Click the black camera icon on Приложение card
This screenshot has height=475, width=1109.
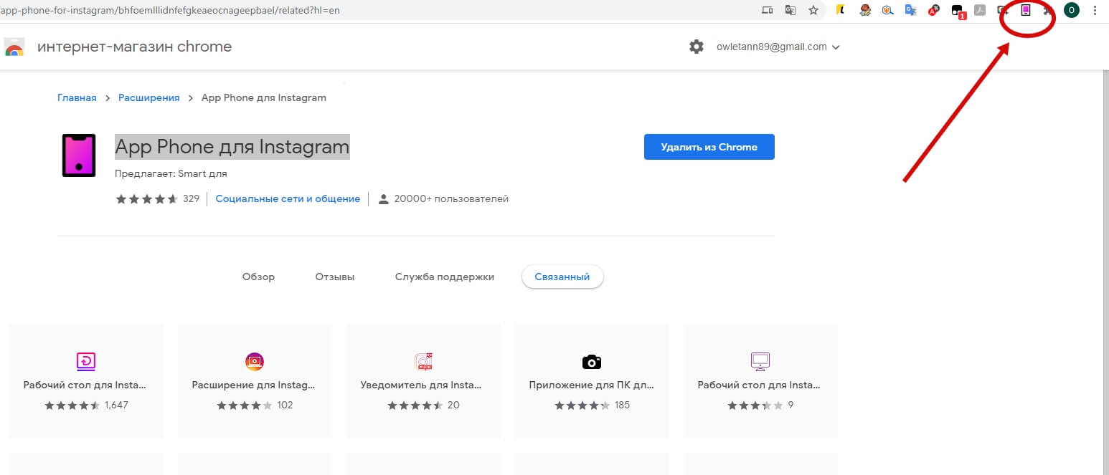coord(592,361)
